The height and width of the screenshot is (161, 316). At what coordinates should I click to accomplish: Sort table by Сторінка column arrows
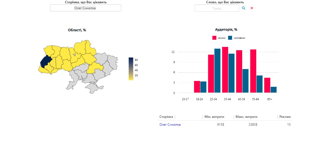pos(175,117)
